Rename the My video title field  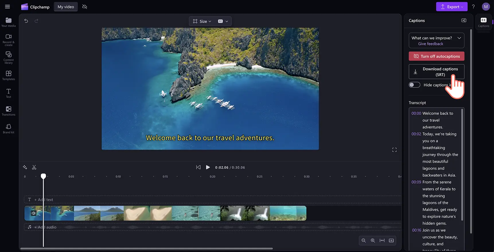pyautogui.click(x=66, y=7)
